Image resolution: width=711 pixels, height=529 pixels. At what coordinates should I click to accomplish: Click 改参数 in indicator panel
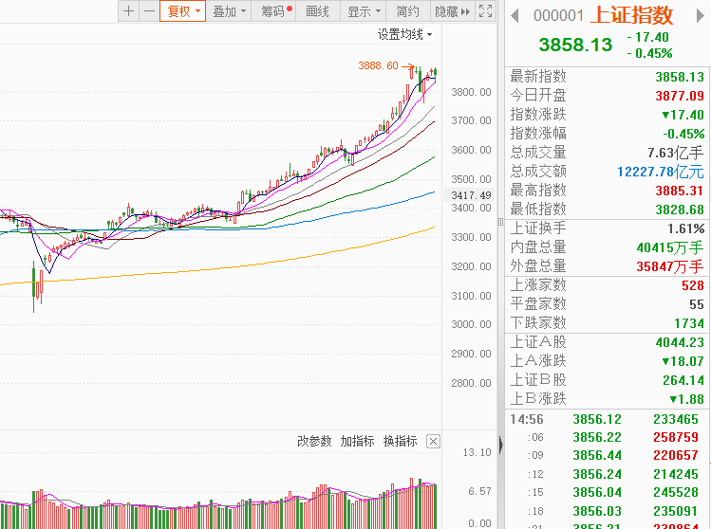tap(314, 441)
